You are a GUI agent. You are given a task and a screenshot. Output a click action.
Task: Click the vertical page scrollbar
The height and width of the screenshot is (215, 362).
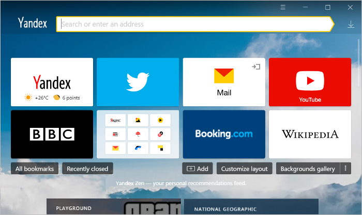click(359, 62)
